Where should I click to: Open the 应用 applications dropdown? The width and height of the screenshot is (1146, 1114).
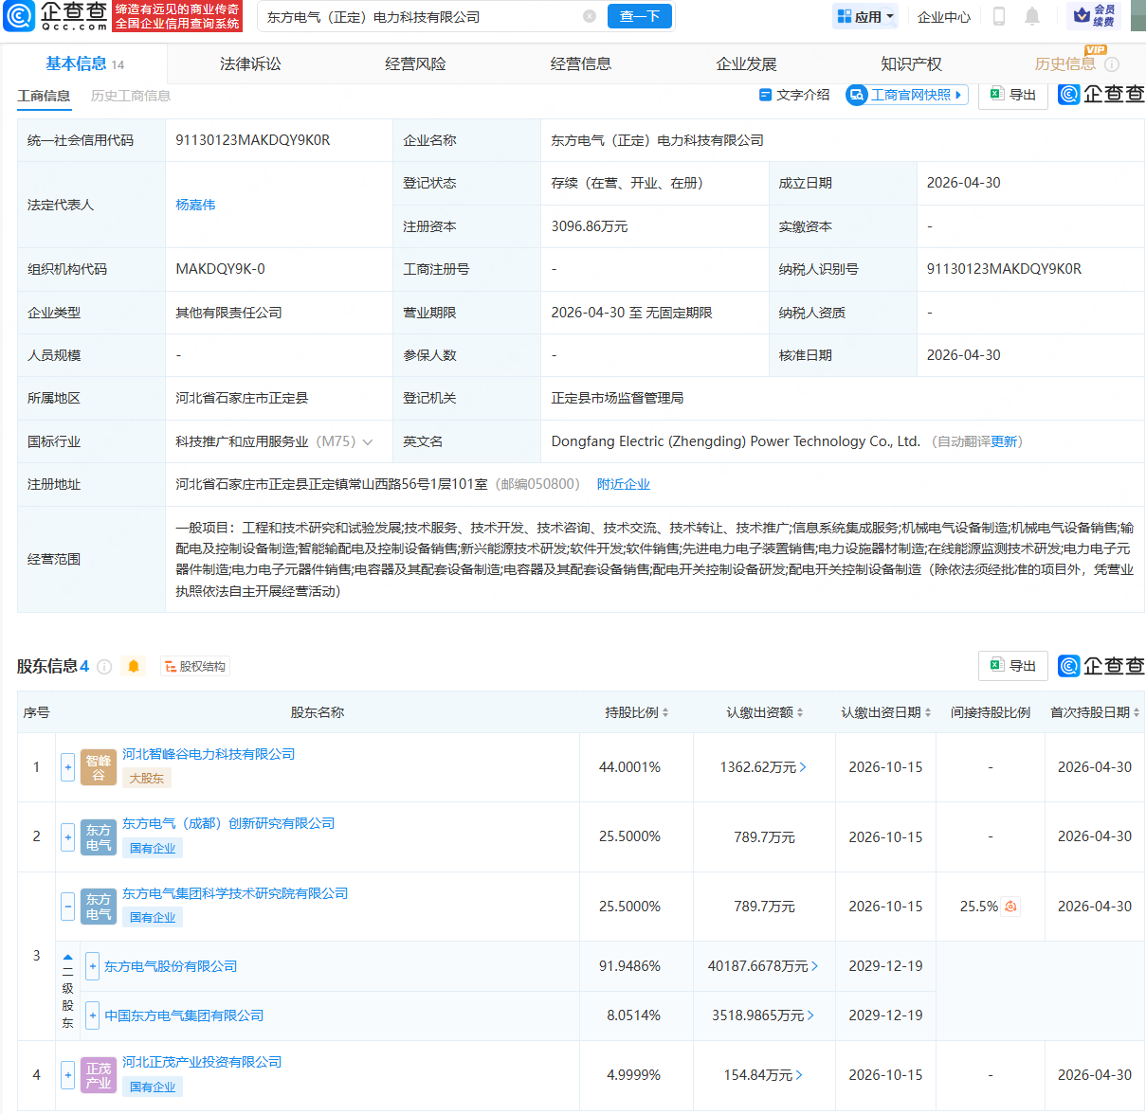(866, 16)
